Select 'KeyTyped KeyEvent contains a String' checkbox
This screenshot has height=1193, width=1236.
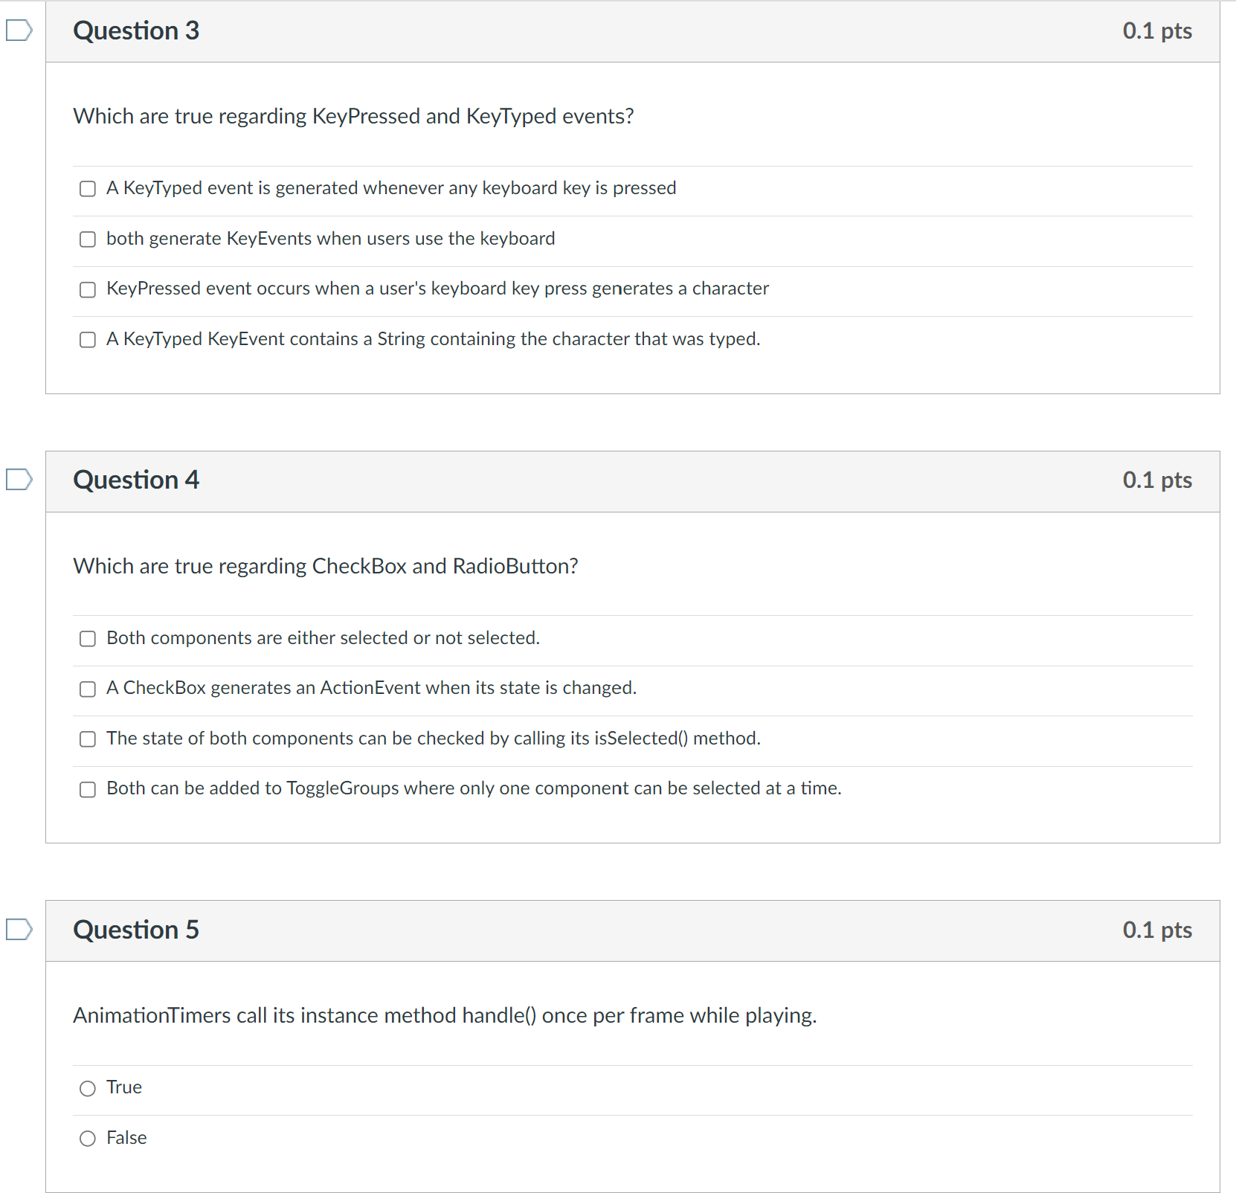click(88, 340)
